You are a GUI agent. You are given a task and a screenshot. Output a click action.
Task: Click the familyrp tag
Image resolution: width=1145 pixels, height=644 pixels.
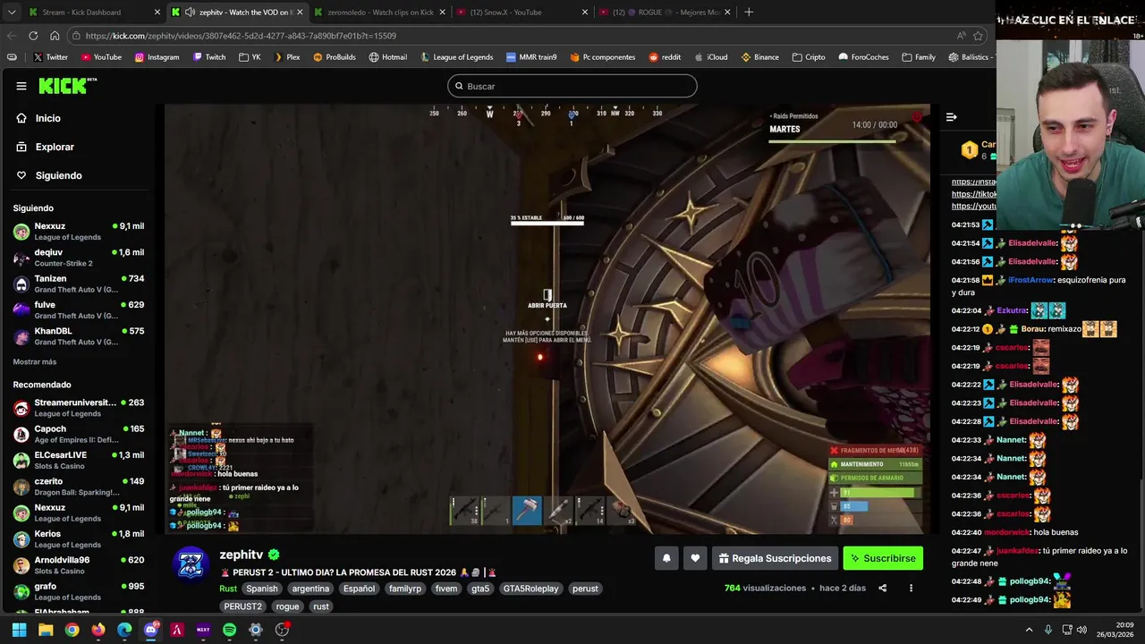point(407,589)
